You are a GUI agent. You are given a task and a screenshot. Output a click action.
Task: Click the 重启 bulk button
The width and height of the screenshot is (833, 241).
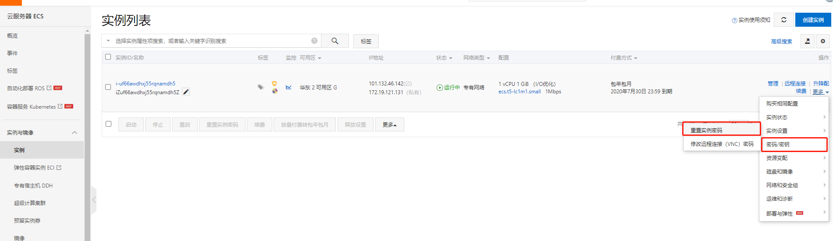coord(185,124)
